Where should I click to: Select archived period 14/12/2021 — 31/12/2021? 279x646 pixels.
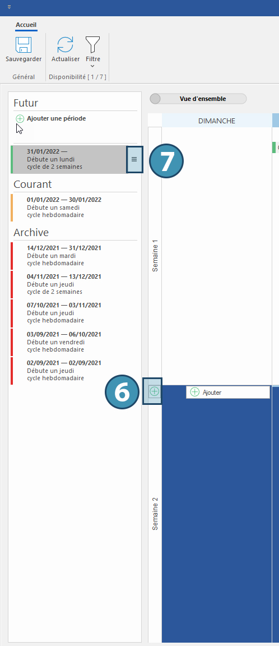[x=74, y=256]
